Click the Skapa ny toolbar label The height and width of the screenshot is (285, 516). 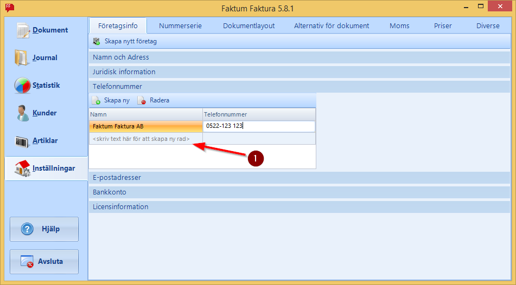tap(117, 100)
